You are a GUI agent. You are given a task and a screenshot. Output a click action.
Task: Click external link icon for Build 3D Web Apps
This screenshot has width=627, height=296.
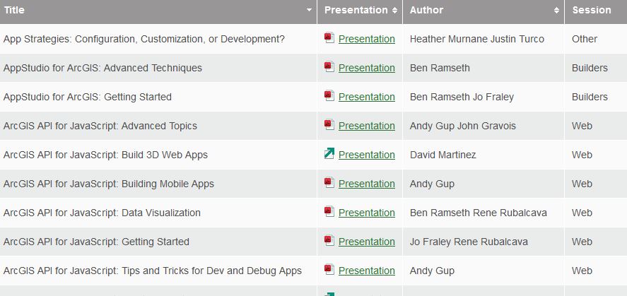[x=329, y=154]
